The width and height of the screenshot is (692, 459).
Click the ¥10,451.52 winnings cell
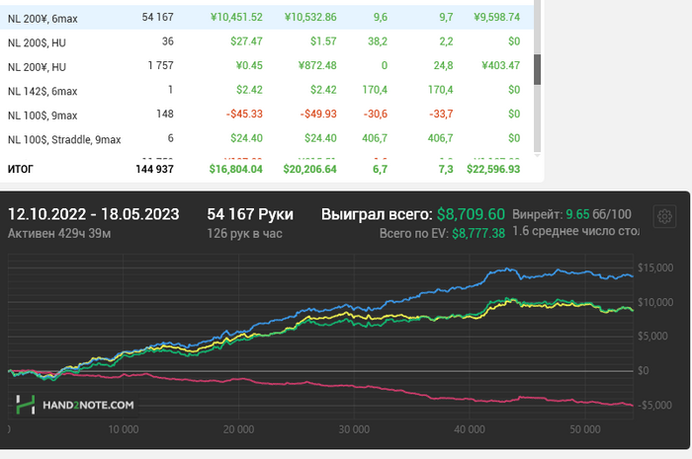click(x=236, y=17)
